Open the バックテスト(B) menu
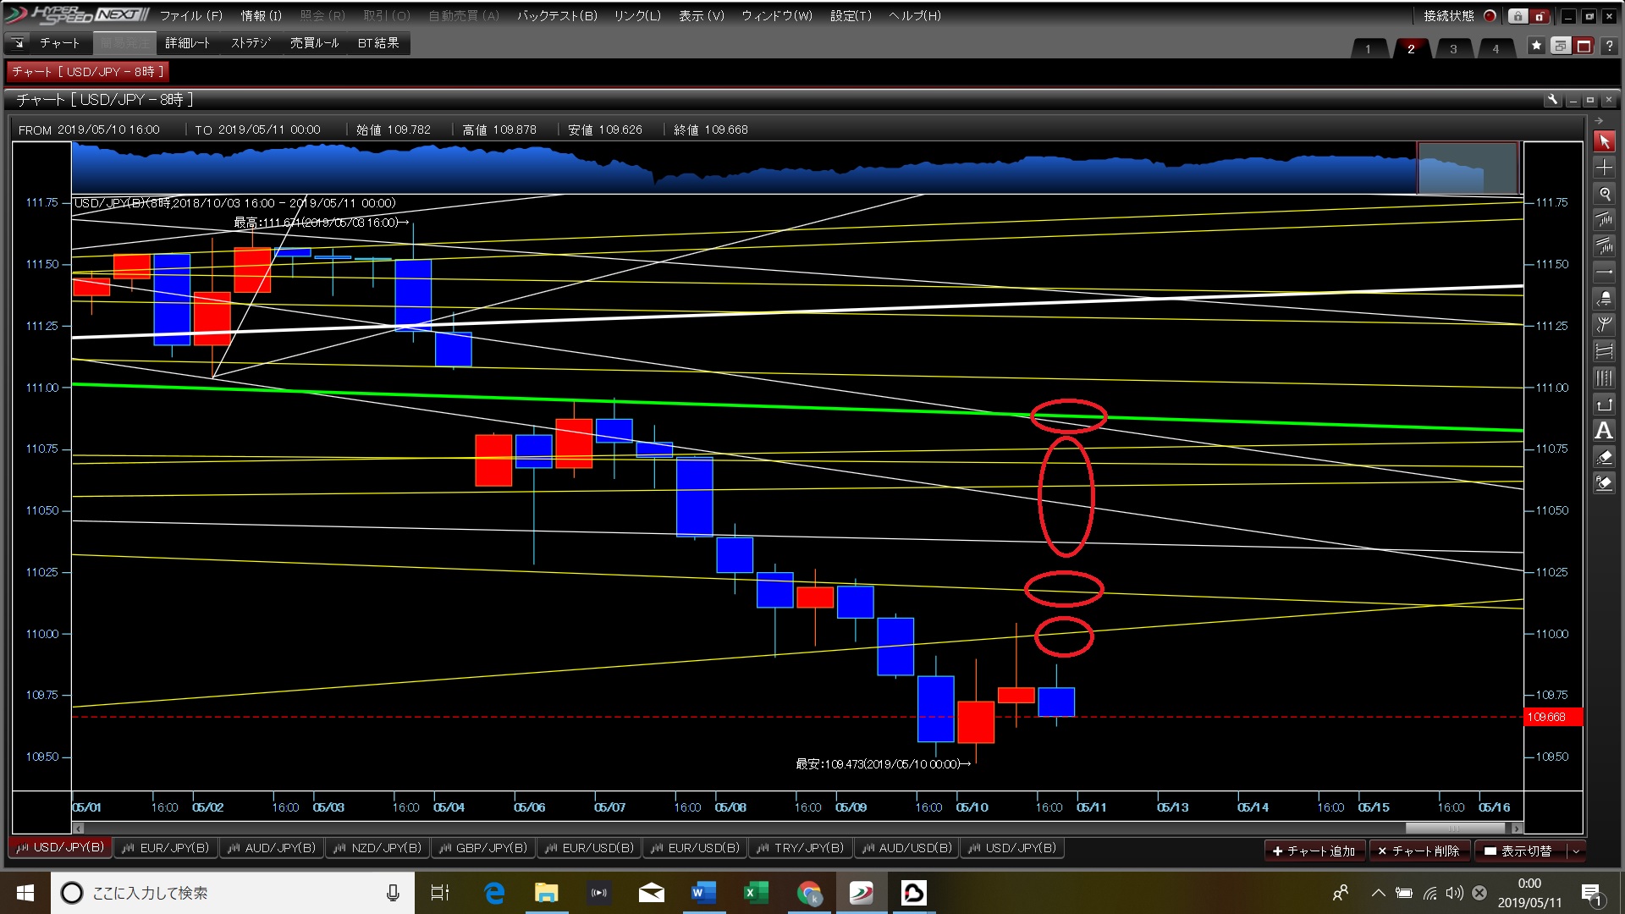The height and width of the screenshot is (914, 1625). pos(557,16)
